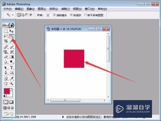Switch to Quick Mask mode button
This screenshot has width=161, height=121.
tap(11, 102)
